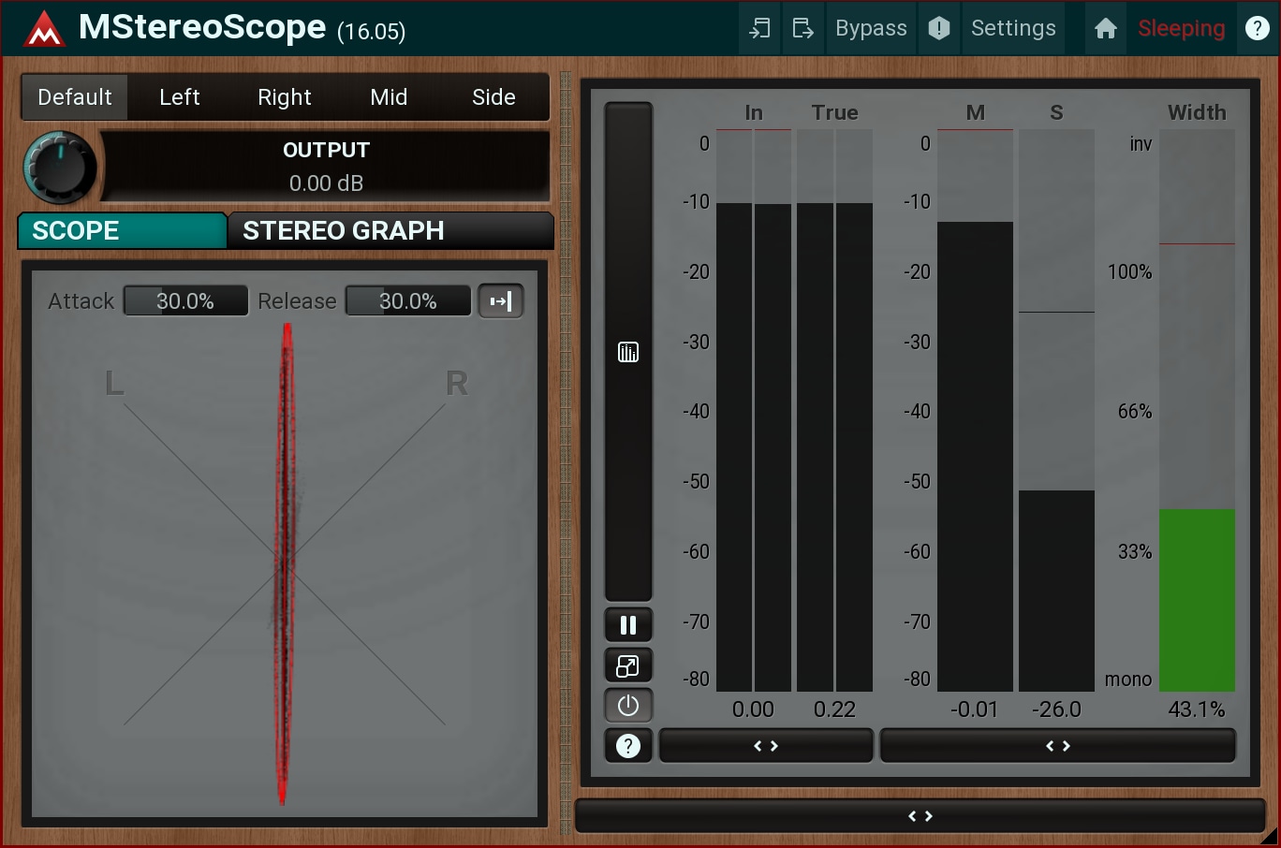Click the meter panel settings icon
Image resolution: width=1281 pixels, height=848 pixels.
[628, 352]
